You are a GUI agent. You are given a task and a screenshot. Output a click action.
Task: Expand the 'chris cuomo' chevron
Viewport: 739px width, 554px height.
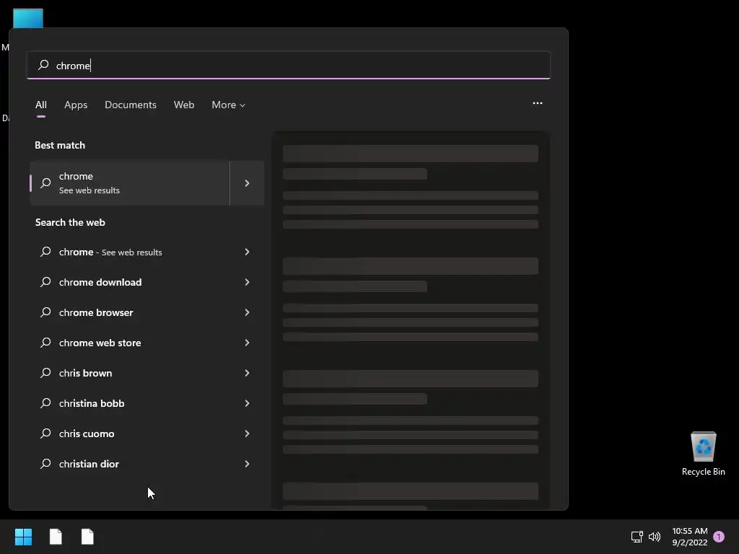pos(247,434)
